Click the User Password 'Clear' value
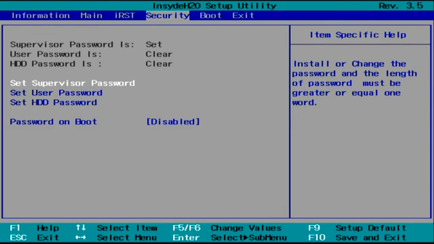This screenshot has height=244, width=434. [159, 54]
